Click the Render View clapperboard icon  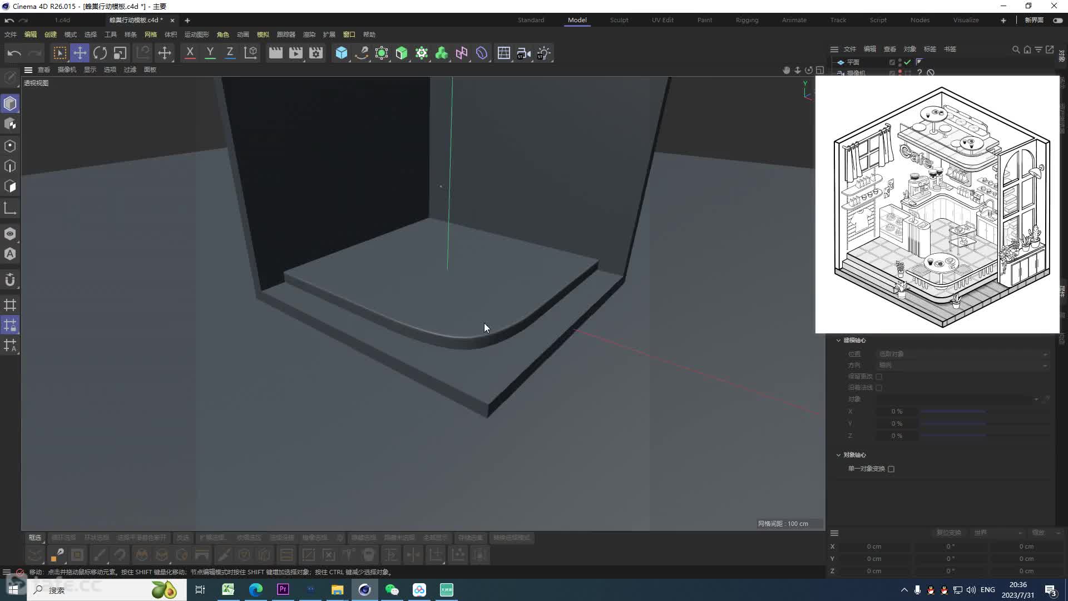pos(276,53)
